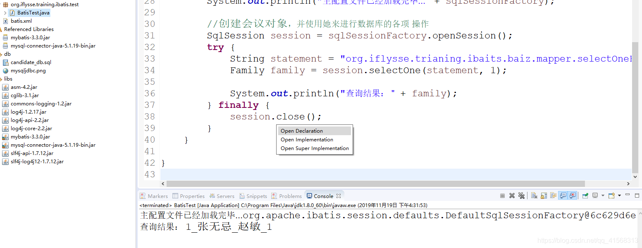Enable Scroll Lock in the Console
Screen dimensions: 642x248
pyautogui.click(x=544, y=196)
